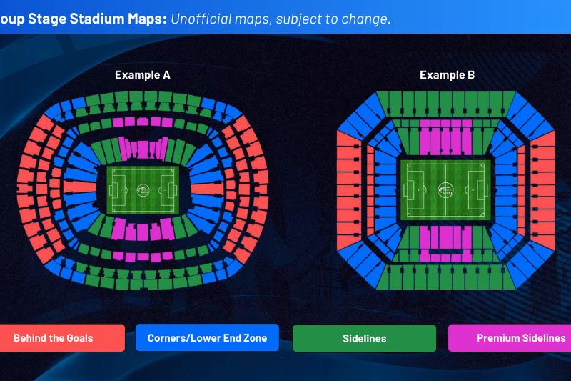Click the center circle logo on Example A pitch
This screenshot has width=571, height=381.
(143, 191)
